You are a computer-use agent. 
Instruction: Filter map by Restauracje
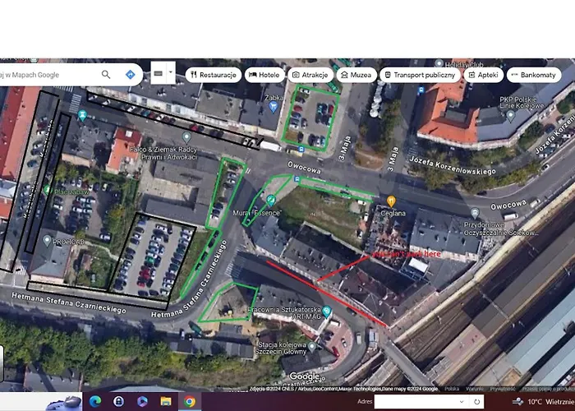213,75
